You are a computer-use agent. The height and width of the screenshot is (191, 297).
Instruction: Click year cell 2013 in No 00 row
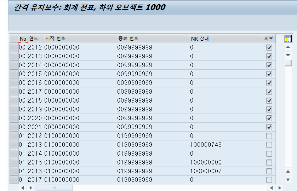(x=36, y=56)
